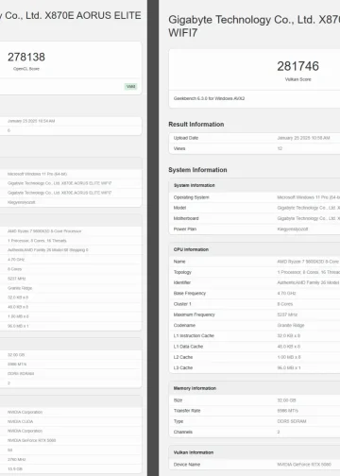Click the 'Memory Information' table header

[x=195, y=388]
